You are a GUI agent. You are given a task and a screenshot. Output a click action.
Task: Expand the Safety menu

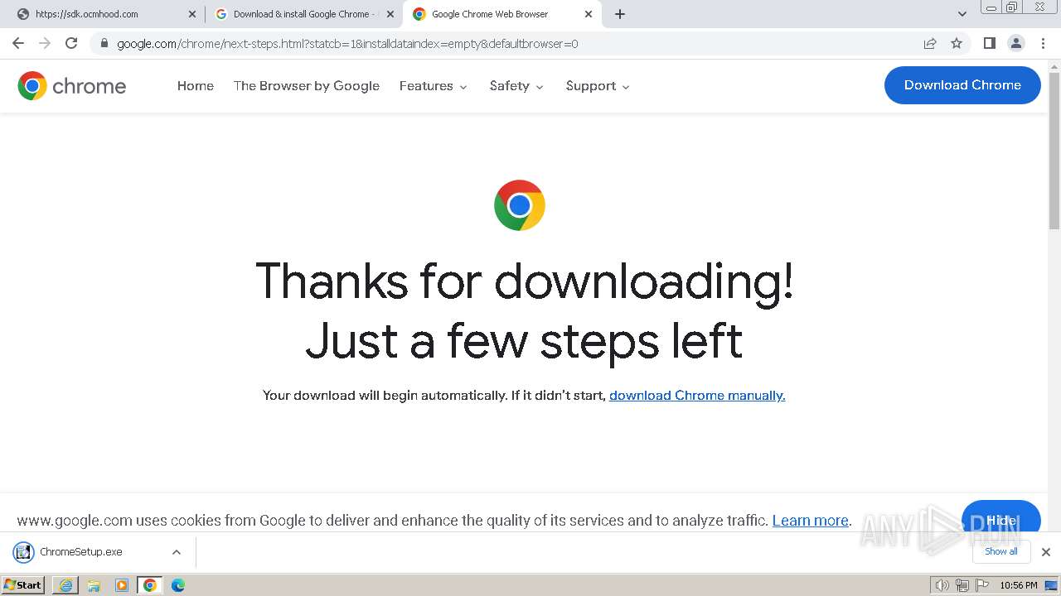(x=516, y=85)
